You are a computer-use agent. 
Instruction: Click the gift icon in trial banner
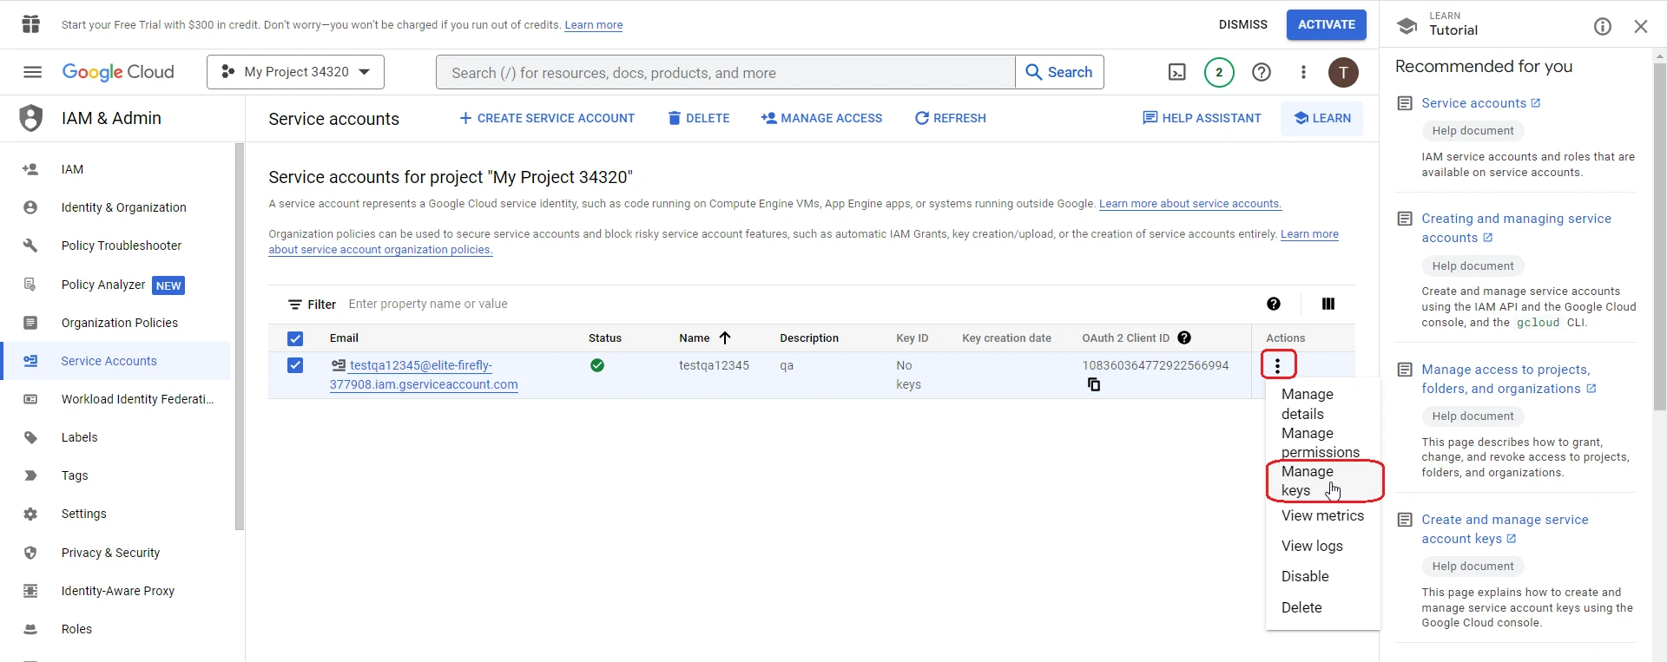31,24
